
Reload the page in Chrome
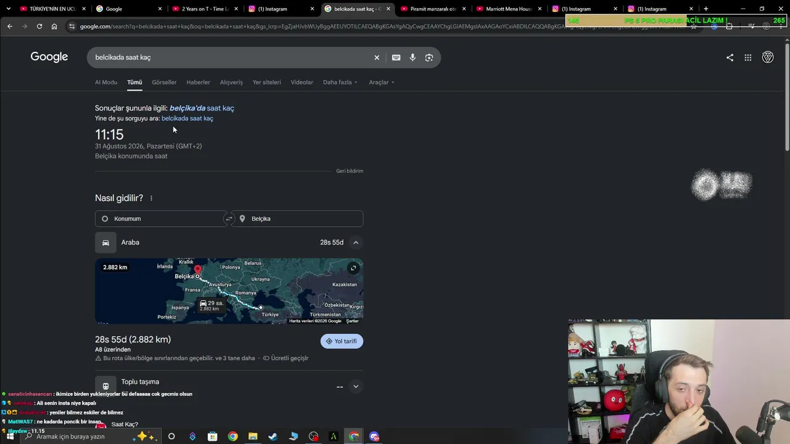[x=39, y=27]
